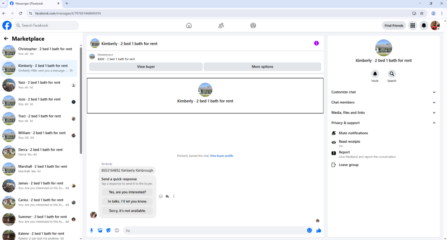The image size is (447, 240).
Task: Click the '$800 · 2 bed 1 bath for rent' listing
Action: point(116,59)
